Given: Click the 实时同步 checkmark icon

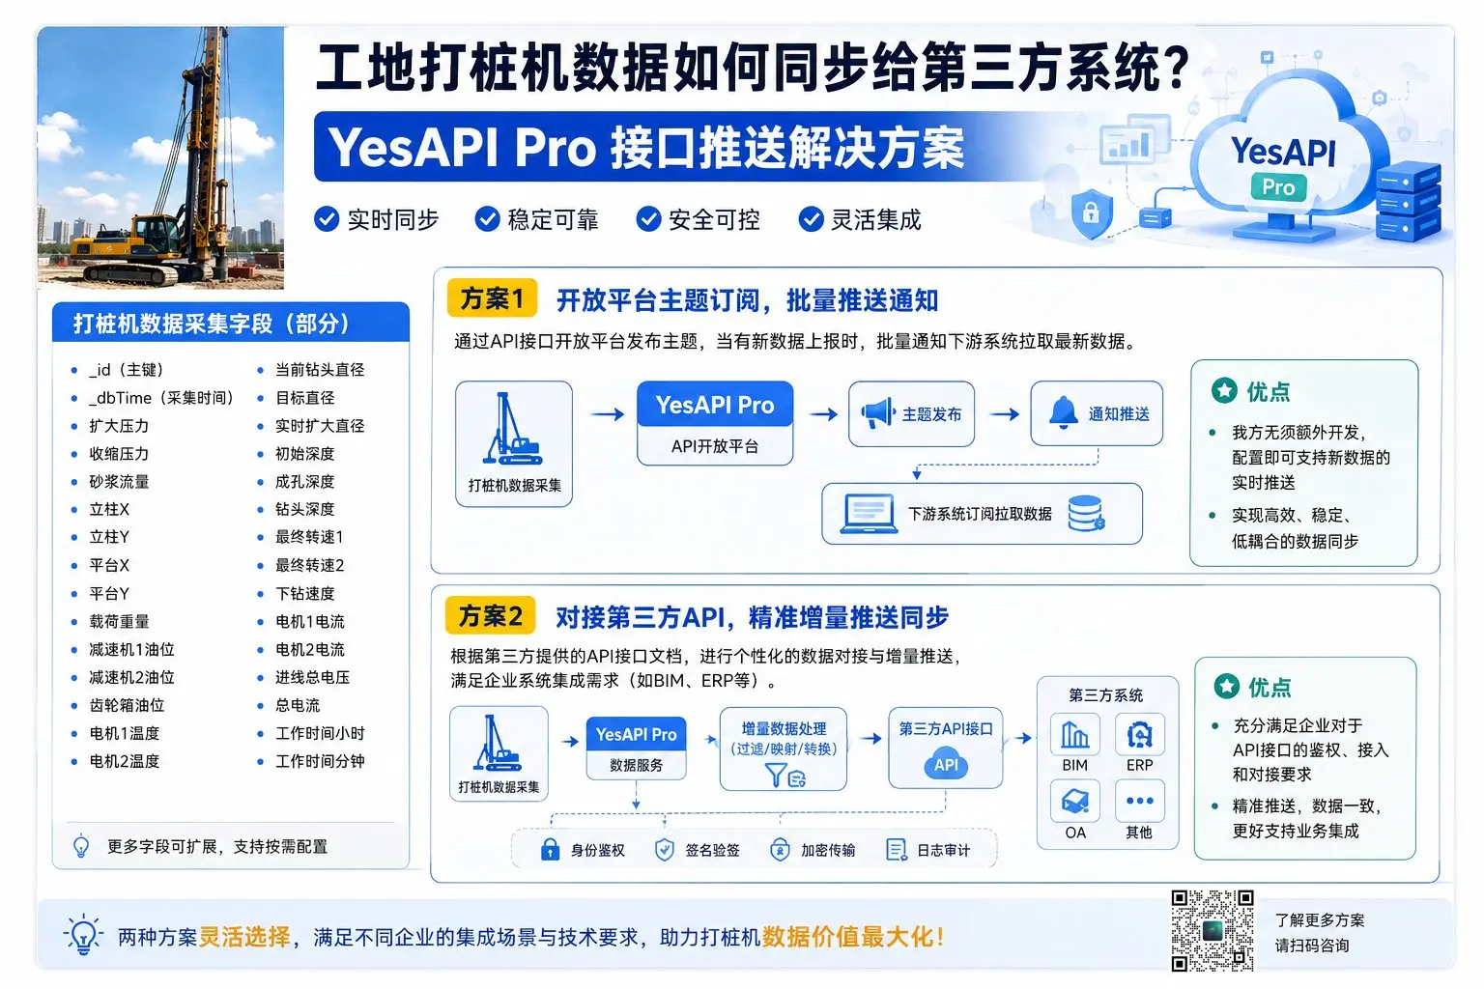Looking at the screenshot, I should 327,219.
